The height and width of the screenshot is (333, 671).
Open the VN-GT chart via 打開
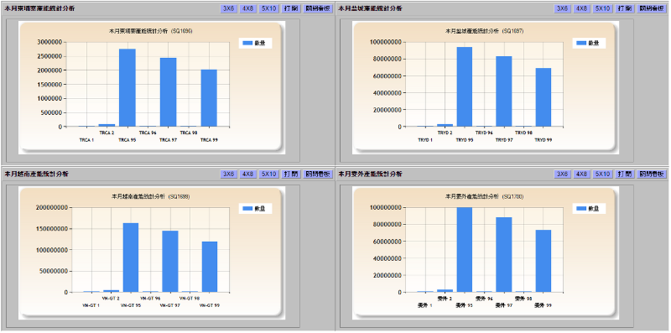(x=291, y=174)
